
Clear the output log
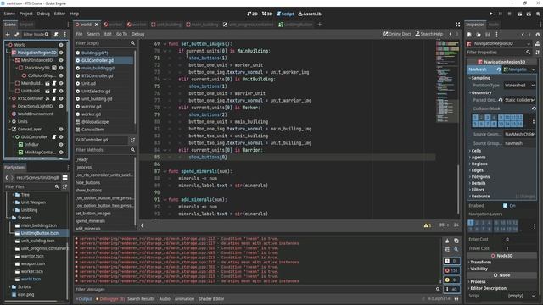coord(447,241)
